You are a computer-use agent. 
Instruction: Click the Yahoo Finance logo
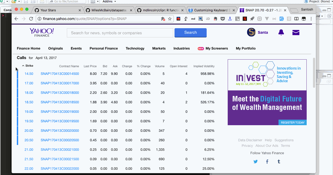coord(42,32)
